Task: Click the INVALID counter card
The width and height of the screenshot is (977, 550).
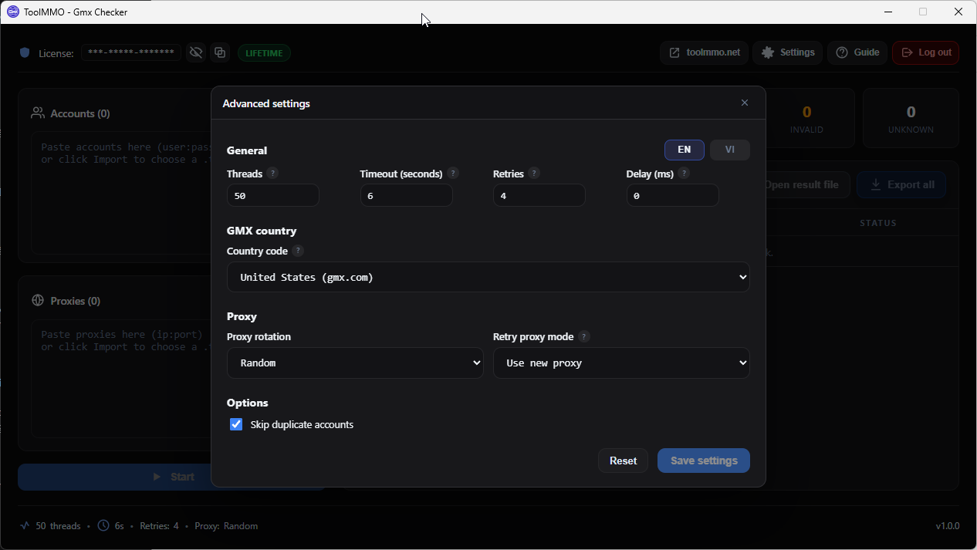Action: [806, 118]
